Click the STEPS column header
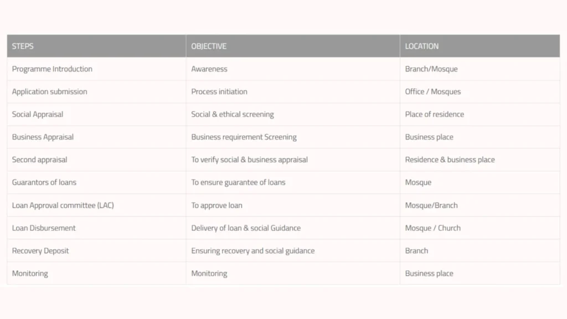The height and width of the screenshot is (319, 567). tap(23, 46)
